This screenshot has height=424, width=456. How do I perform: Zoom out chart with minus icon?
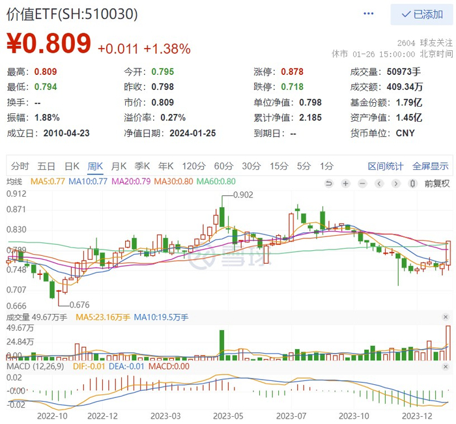click(x=362, y=184)
